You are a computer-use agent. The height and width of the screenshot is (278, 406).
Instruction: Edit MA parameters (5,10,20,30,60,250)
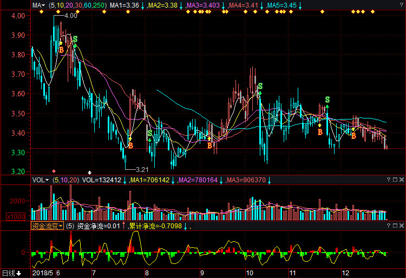click(x=77, y=5)
